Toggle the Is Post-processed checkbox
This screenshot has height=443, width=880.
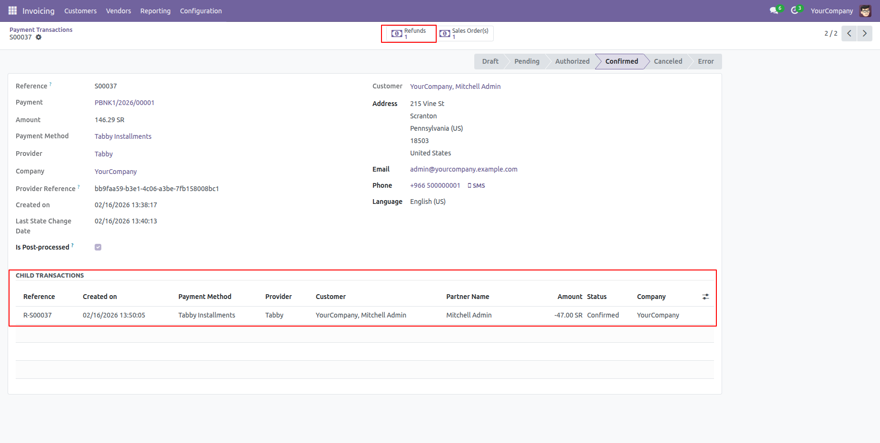tap(98, 247)
